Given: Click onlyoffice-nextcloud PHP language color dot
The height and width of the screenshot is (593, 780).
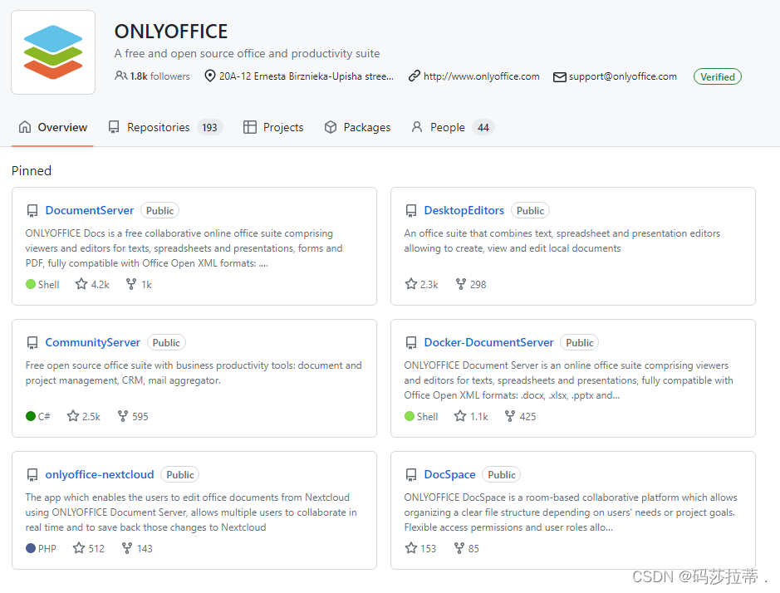Looking at the screenshot, I should 31,547.
